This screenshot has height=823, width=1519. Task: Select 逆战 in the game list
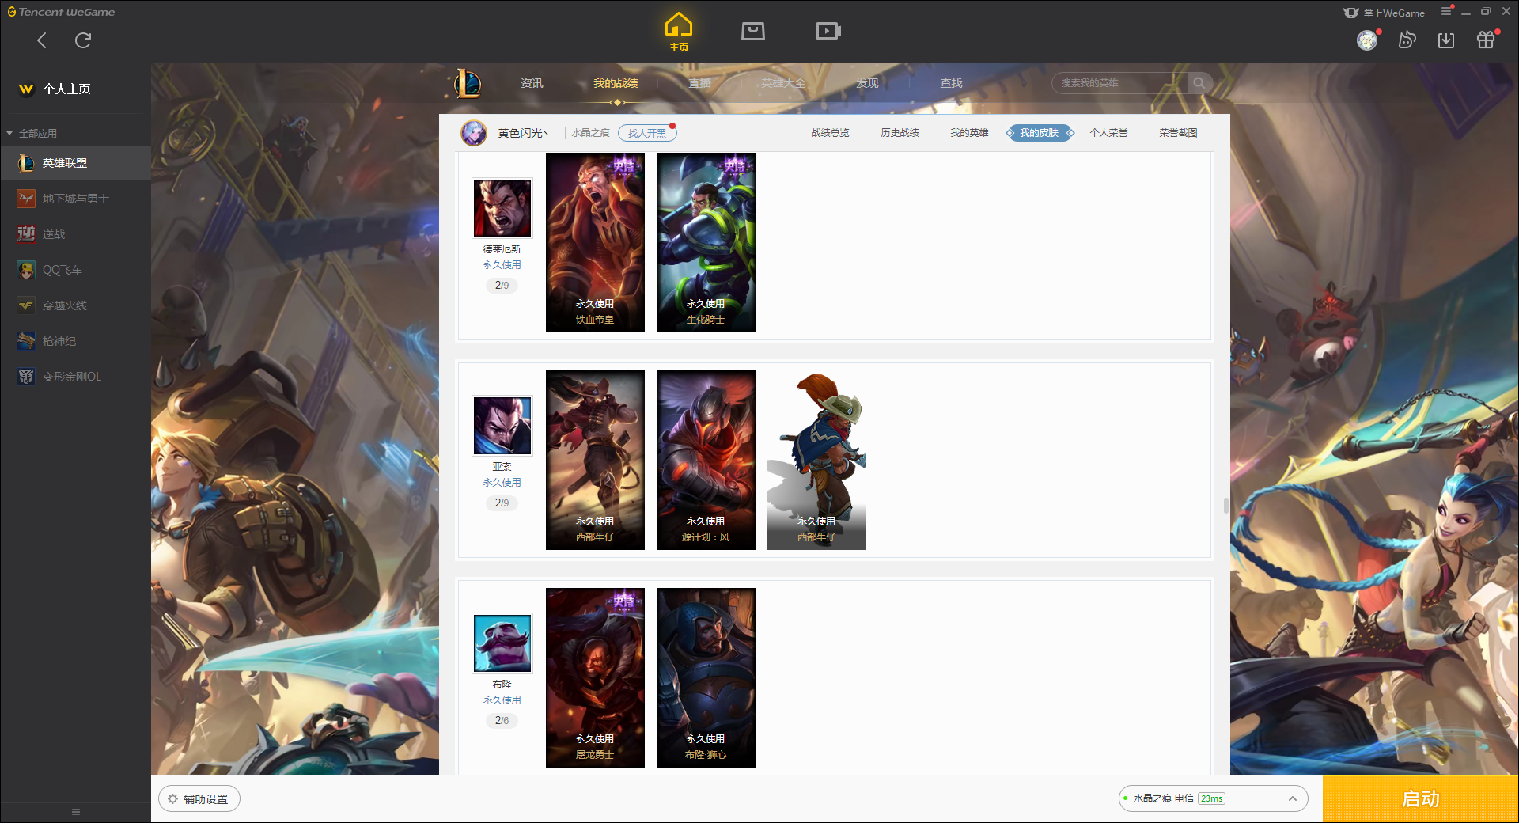coord(75,234)
